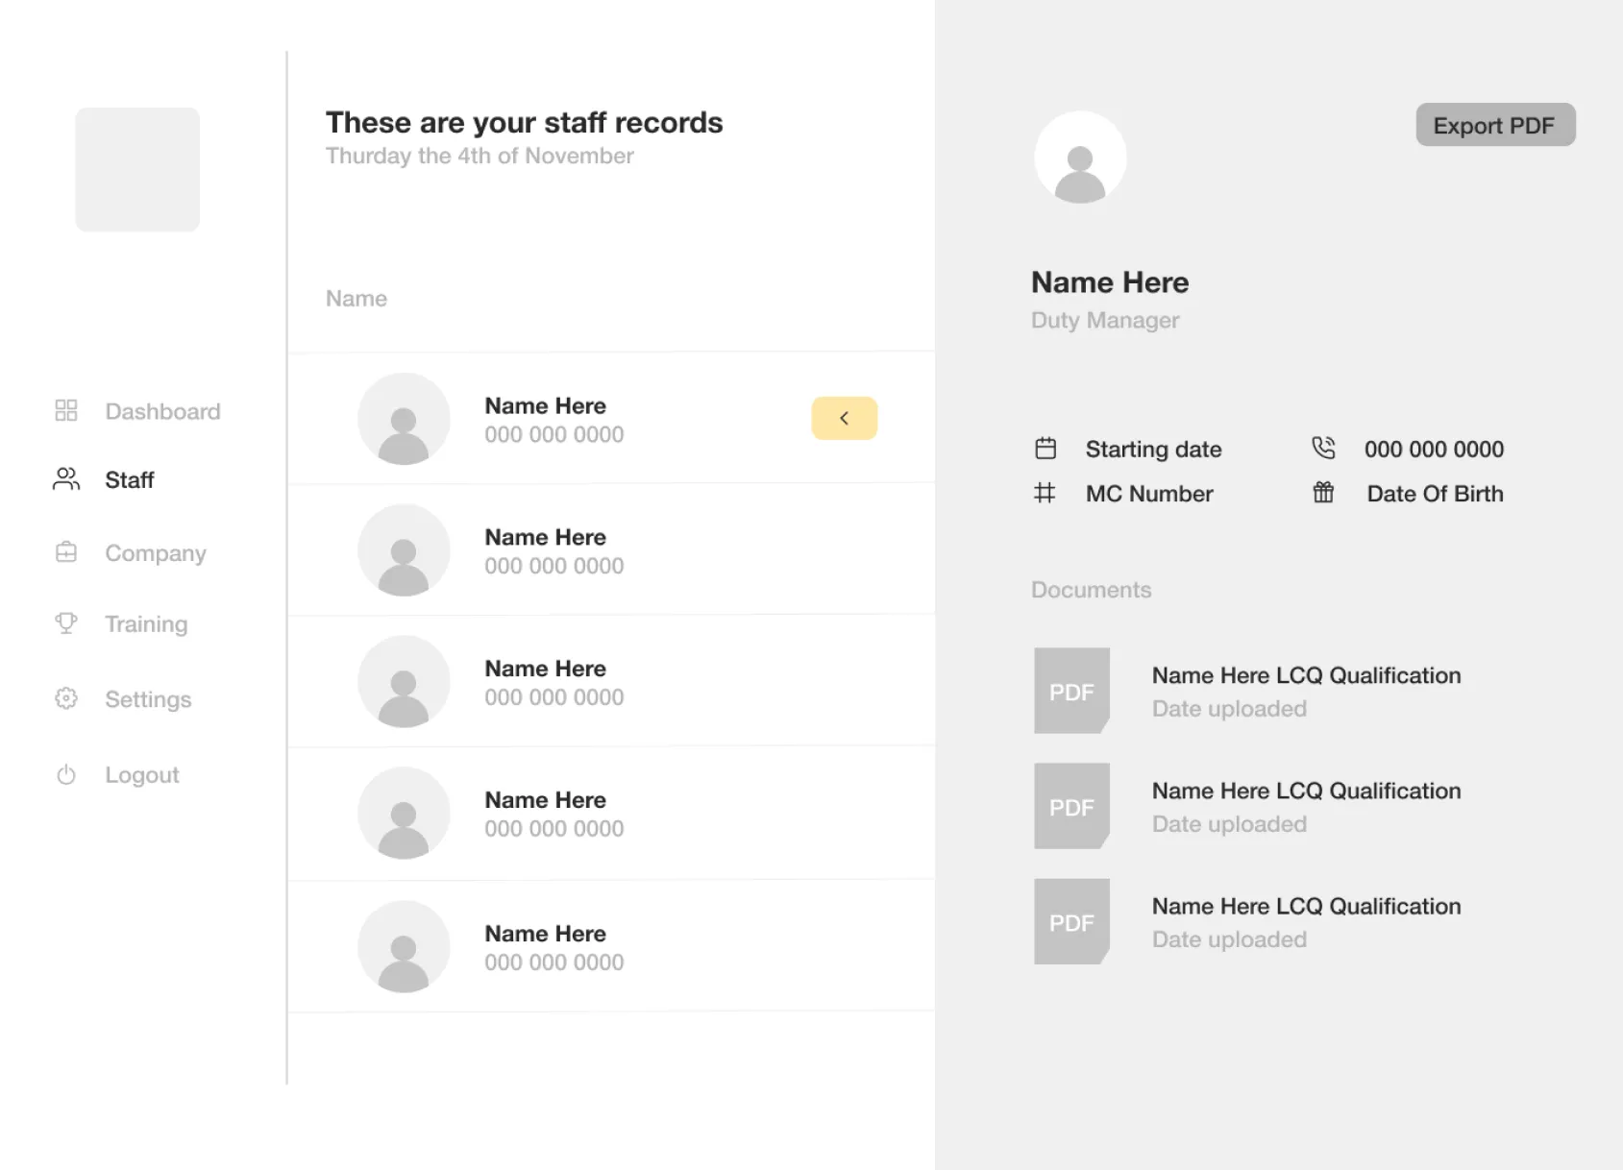Select the Company briefcase icon

pyautogui.click(x=66, y=552)
